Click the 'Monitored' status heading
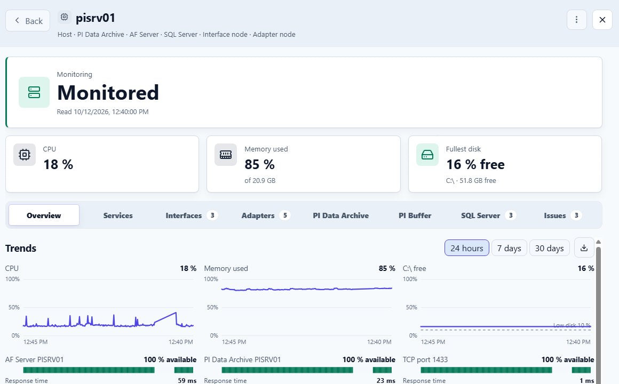 coord(108,93)
